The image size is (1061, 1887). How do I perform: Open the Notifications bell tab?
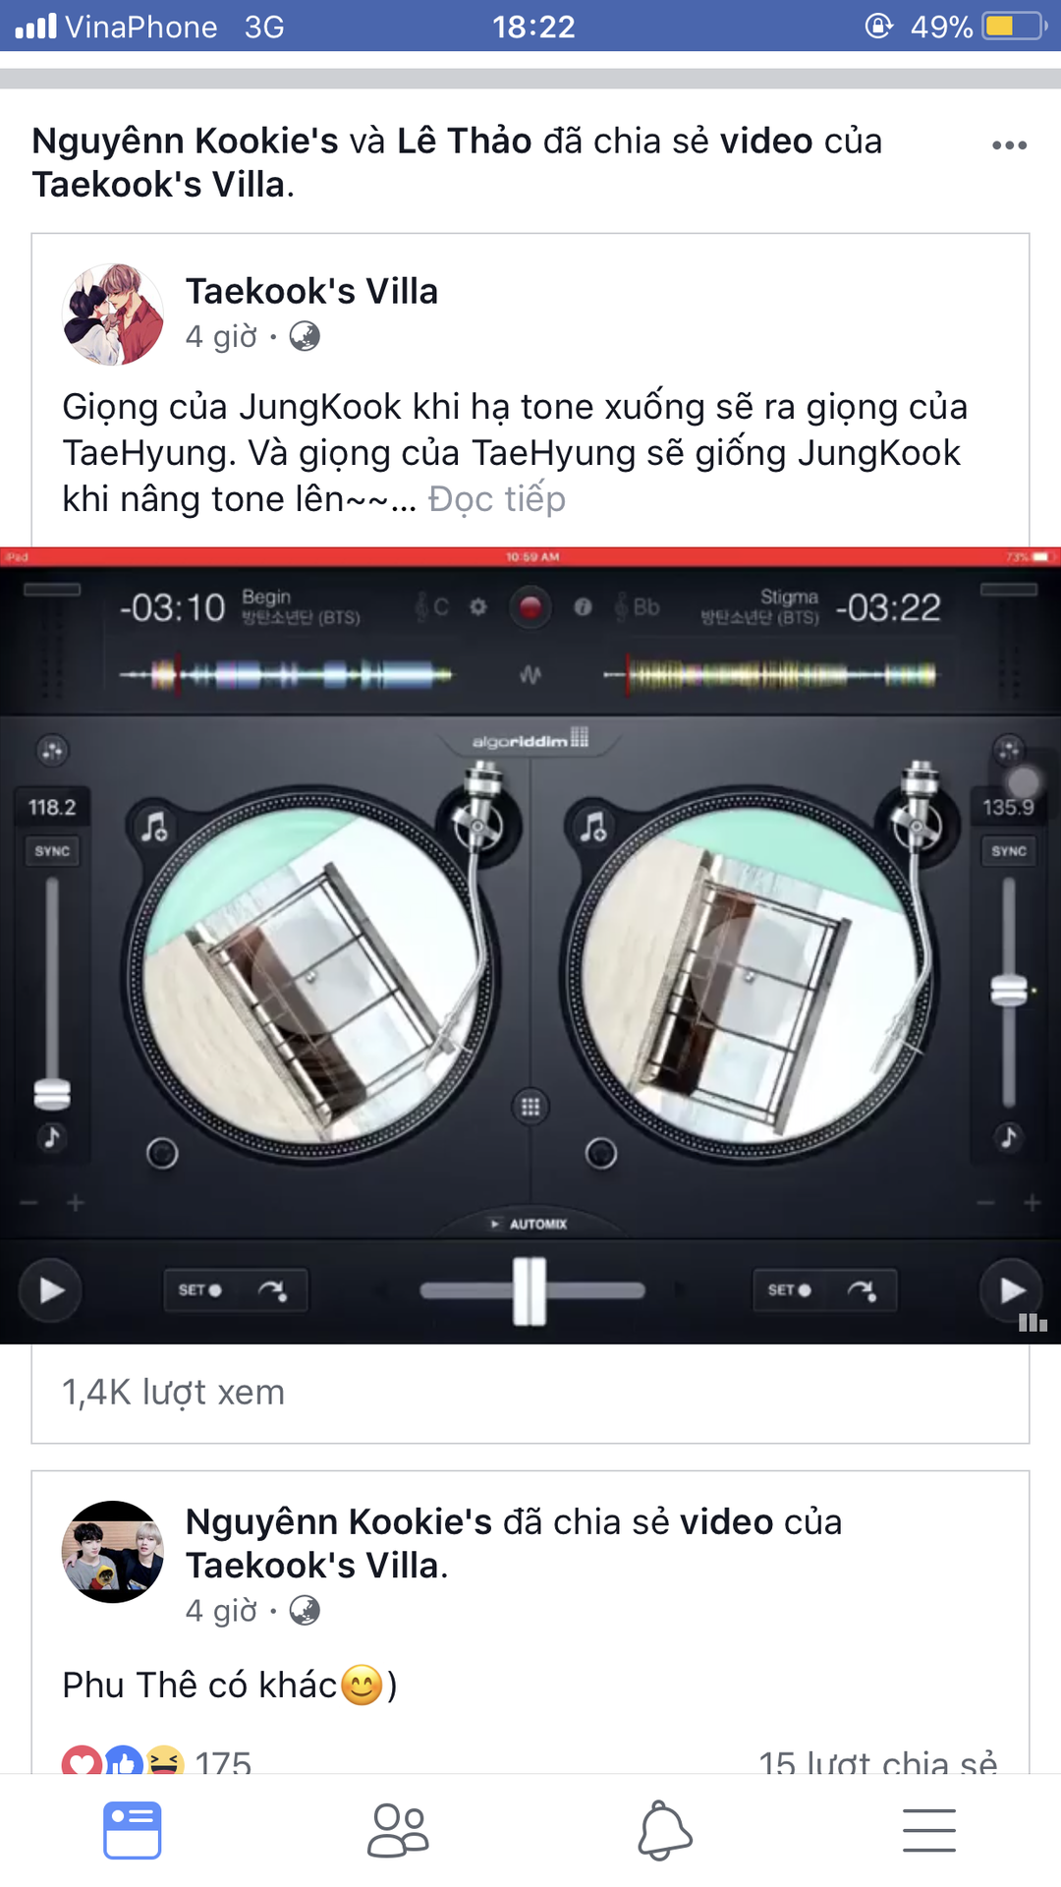pyautogui.click(x=664, y=1830)
